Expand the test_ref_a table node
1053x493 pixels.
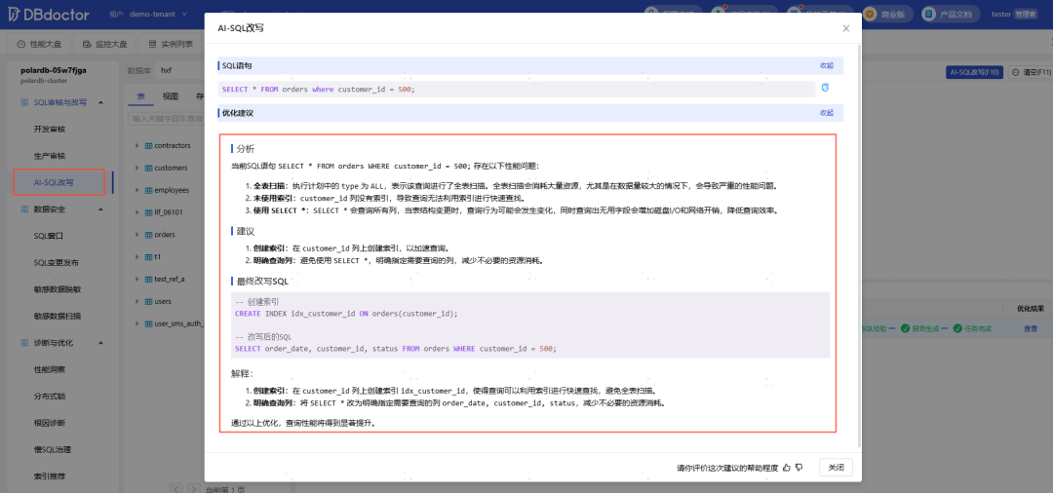pyautogui.click(x=137, y=279)
